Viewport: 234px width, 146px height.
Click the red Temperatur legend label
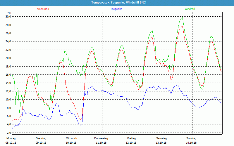point(42,9)
